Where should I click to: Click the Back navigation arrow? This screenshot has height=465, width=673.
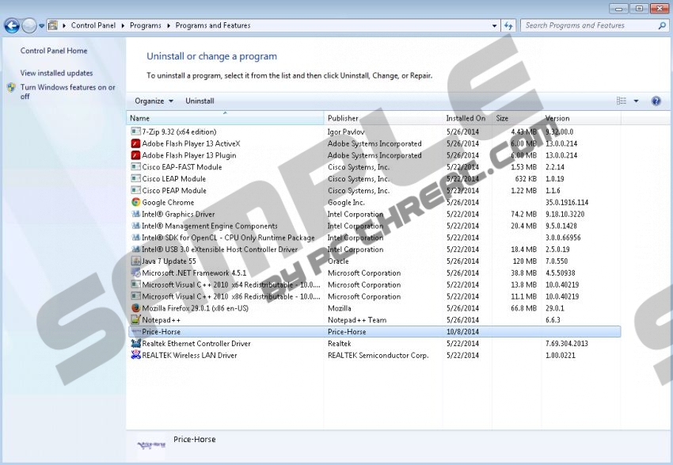click(12, 26)
